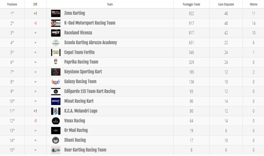
Task: Click the K-Dad Motorsport Racing Team logo
Action: coord(56,23)
